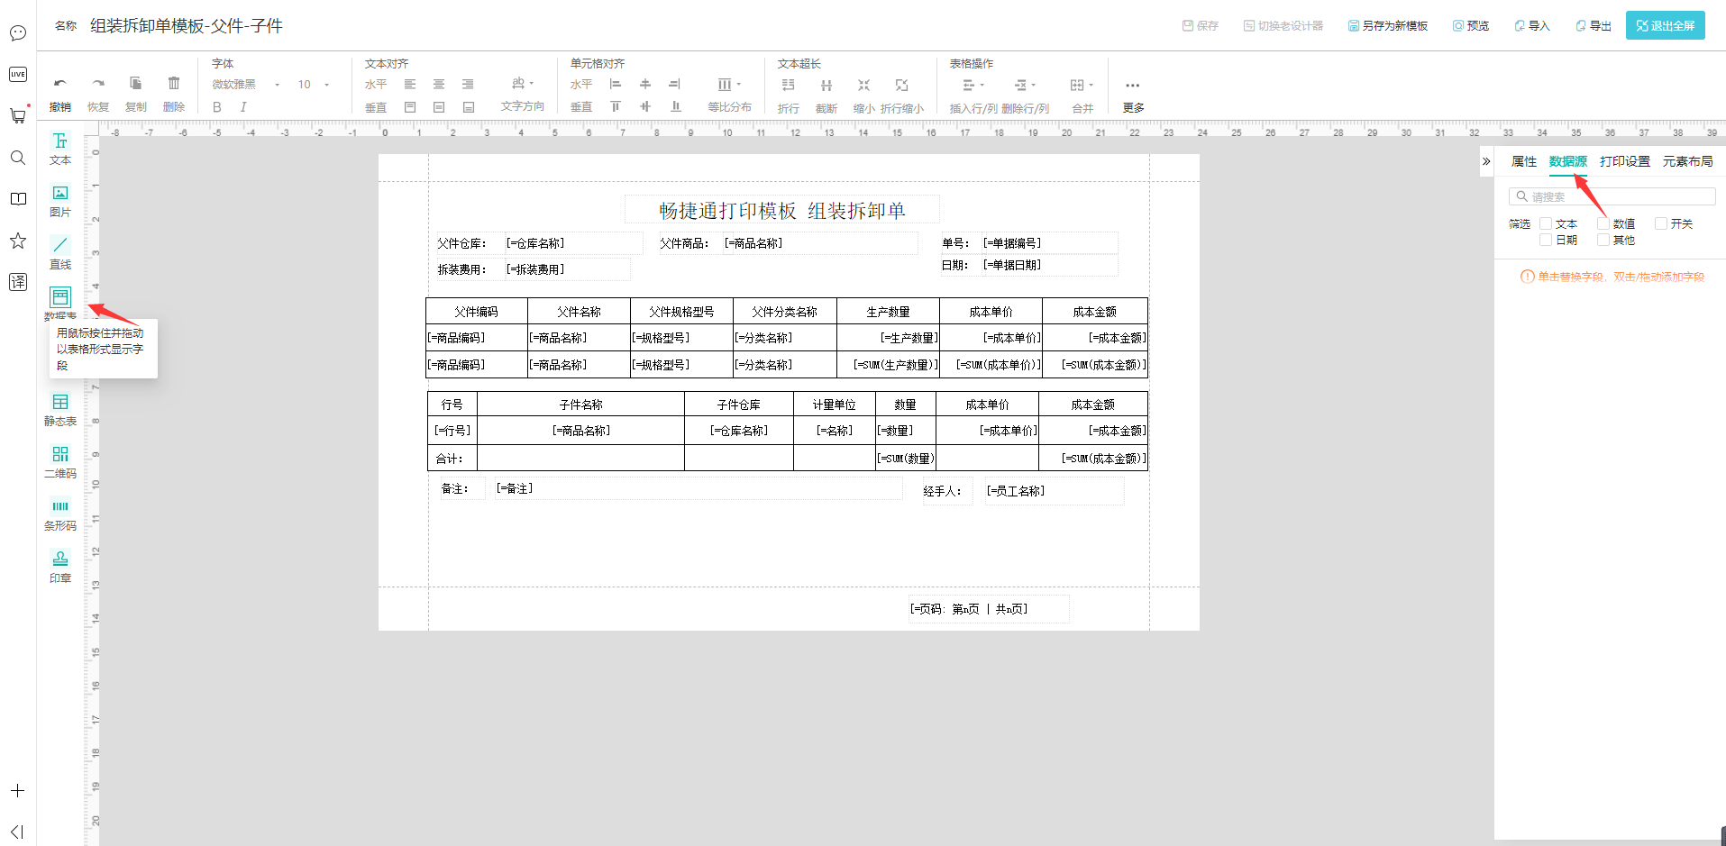Open the search magnifier icon in sidebar
This screenshot has width=1726, height=846.
coord(18,158)
